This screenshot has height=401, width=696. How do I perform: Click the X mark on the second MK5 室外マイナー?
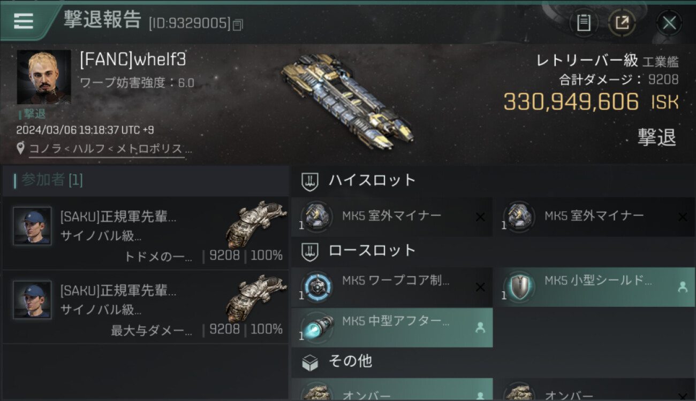click(x=683, y=217)
